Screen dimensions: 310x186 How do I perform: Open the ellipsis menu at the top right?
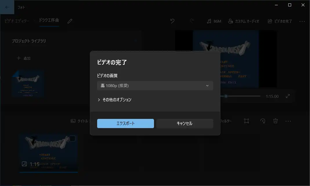(302, 21)
